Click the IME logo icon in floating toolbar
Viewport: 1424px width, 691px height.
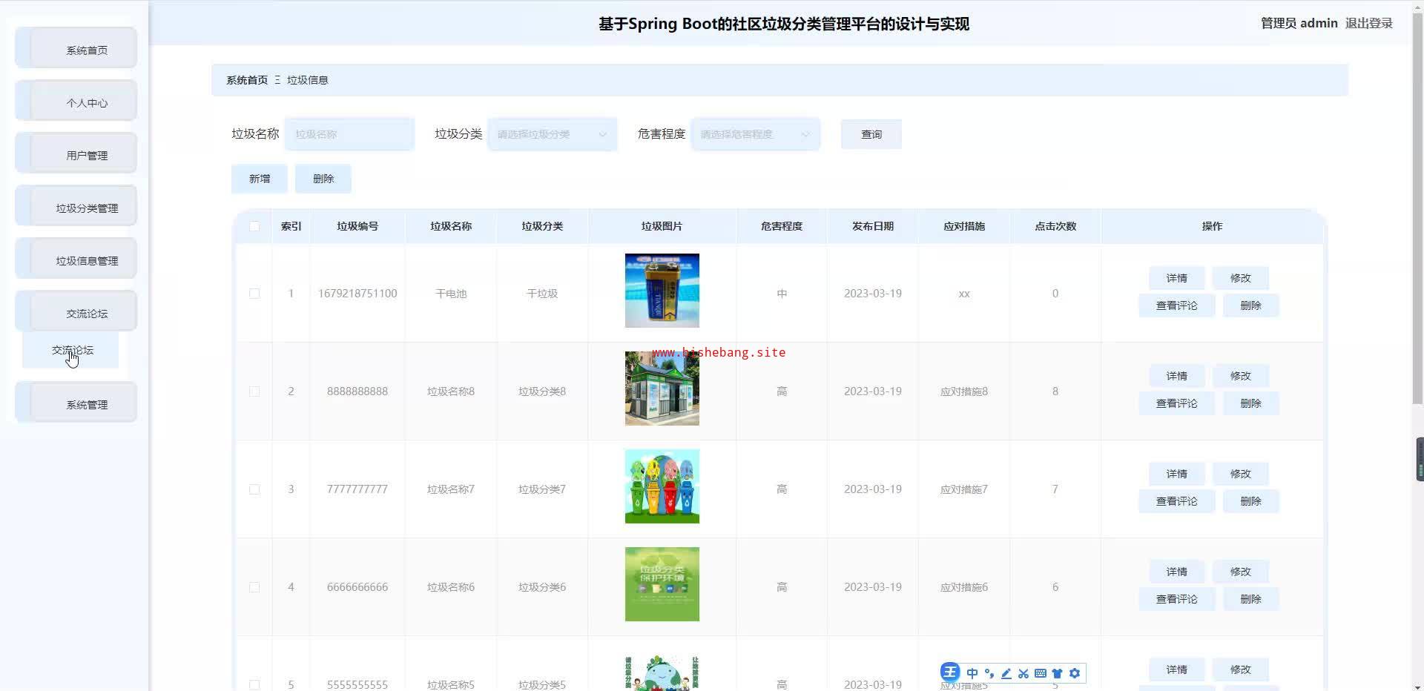[x=950, y=672]
